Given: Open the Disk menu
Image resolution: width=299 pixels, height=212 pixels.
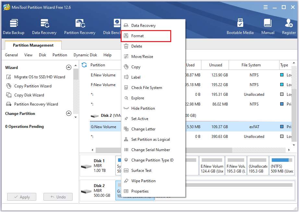Looking at the screenshot, I should pos(42,55).
